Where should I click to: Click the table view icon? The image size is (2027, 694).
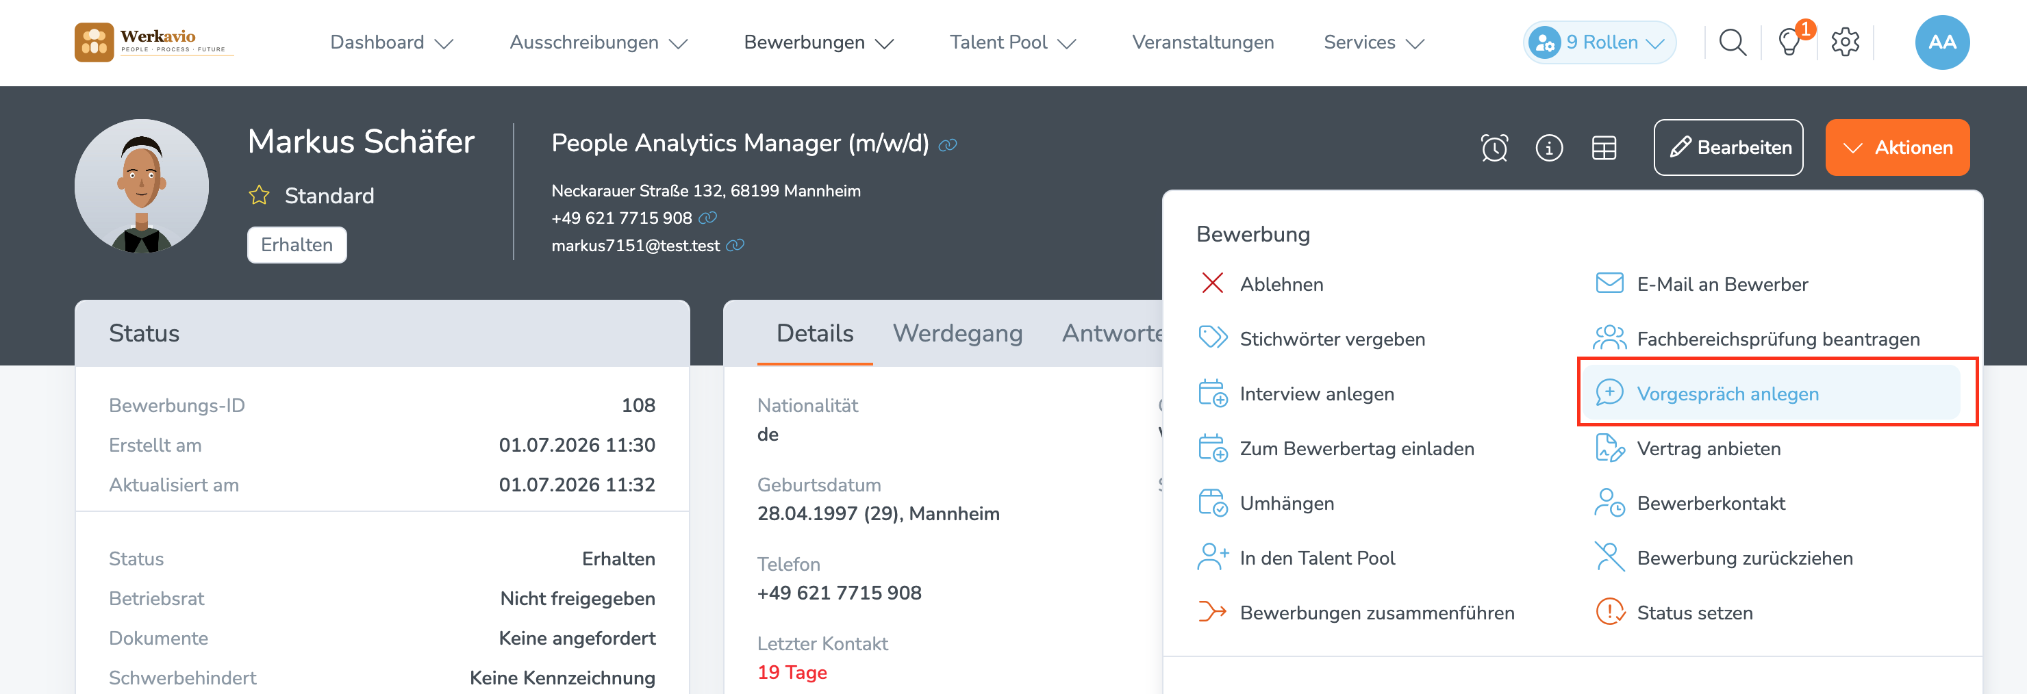click(1604, 148)
